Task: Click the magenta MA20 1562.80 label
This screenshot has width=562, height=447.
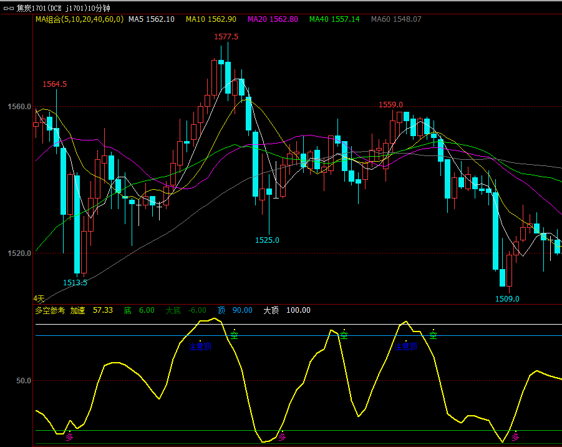Action: point(273,19)
